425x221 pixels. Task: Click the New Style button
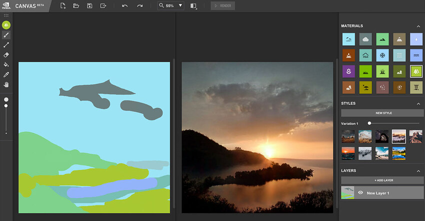(382, 113)
